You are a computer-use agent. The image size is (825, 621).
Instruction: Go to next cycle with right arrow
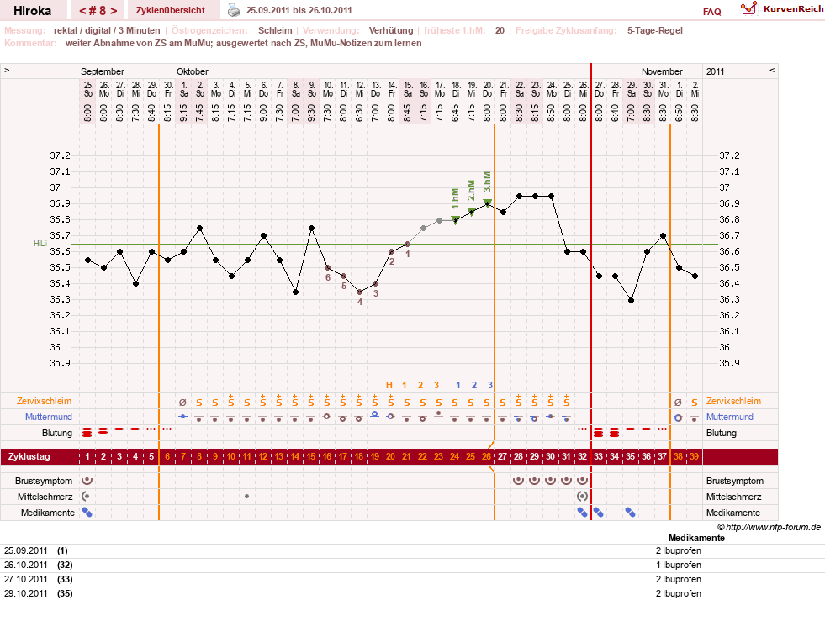click(x=114, y=11)
